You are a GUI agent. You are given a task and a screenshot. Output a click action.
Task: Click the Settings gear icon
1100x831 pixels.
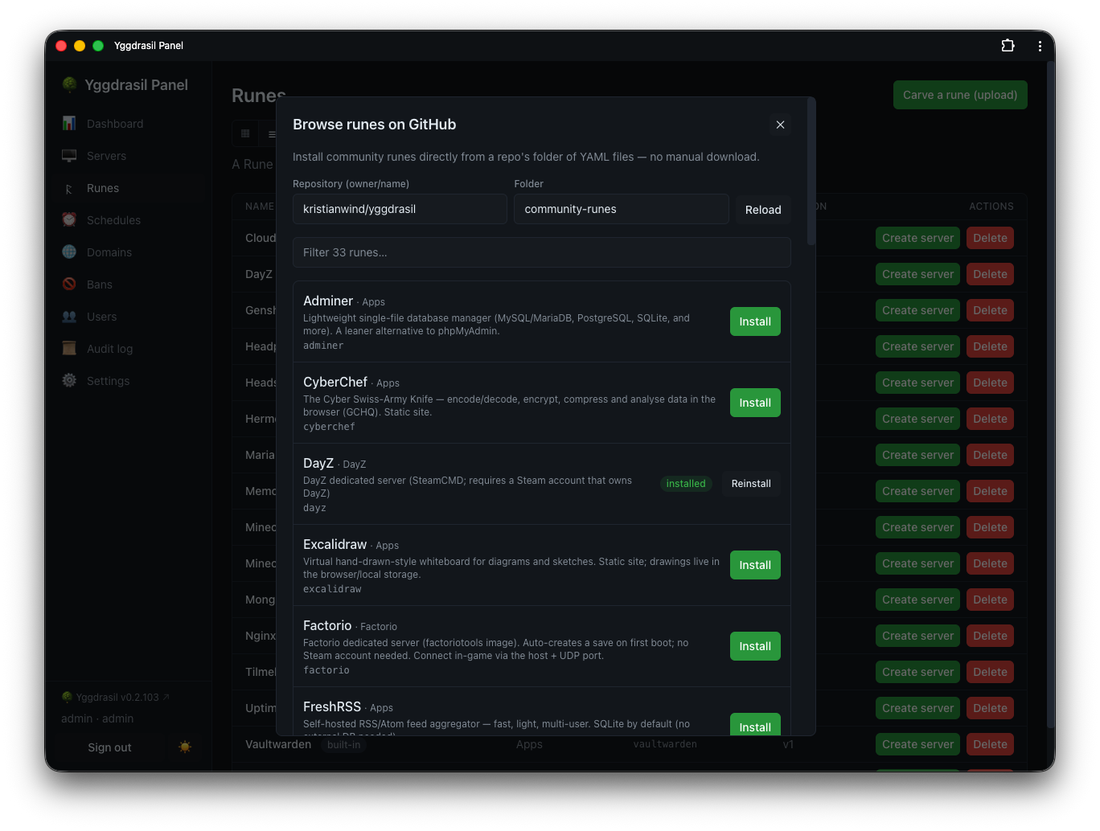point(69,380)
